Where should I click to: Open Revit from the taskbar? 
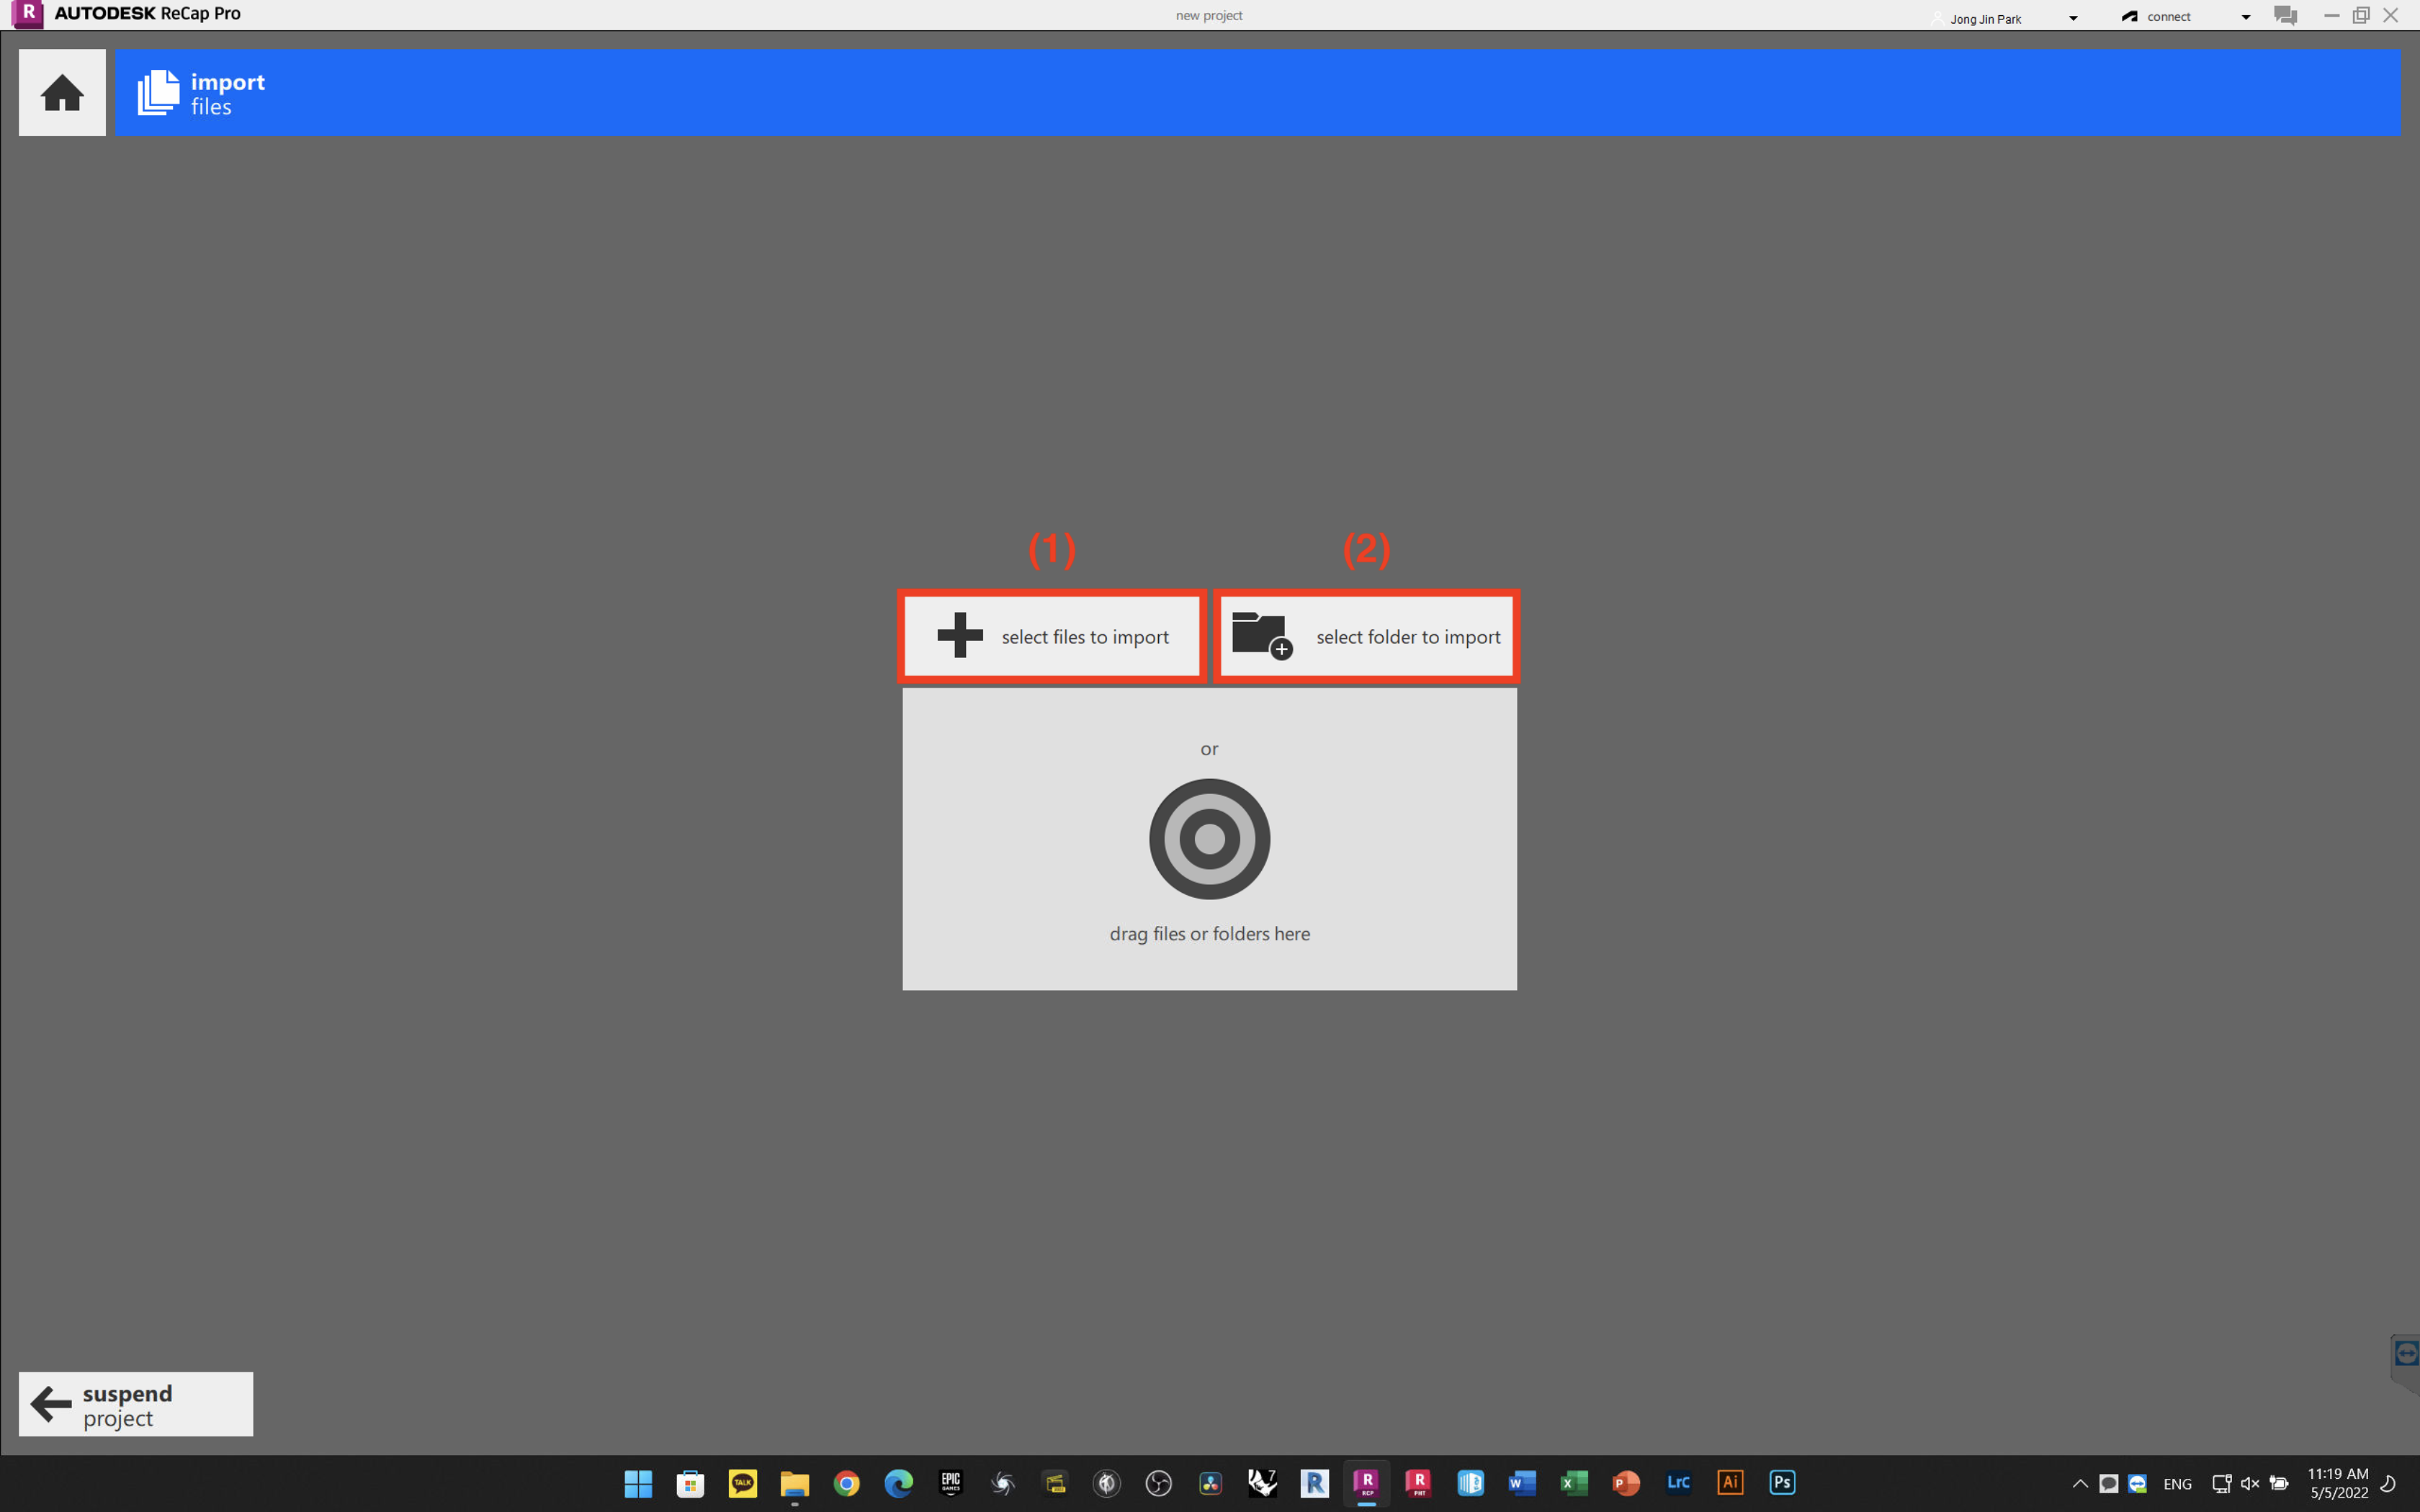point(1314,1482)
